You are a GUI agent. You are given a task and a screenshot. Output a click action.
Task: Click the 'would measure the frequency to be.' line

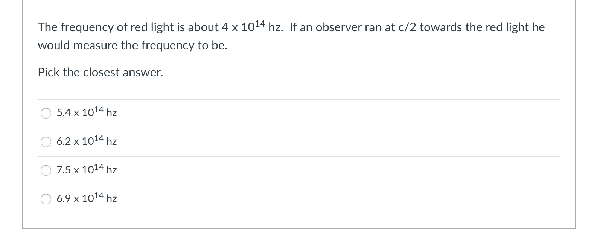pos(132,46)
